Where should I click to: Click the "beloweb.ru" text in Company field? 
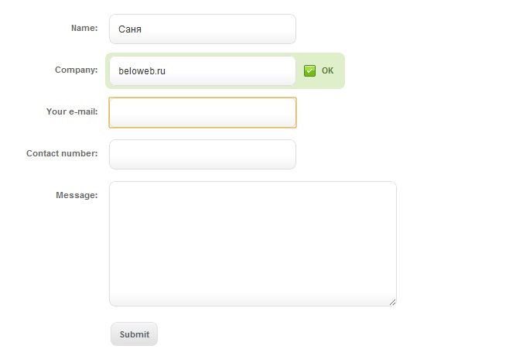142,70
